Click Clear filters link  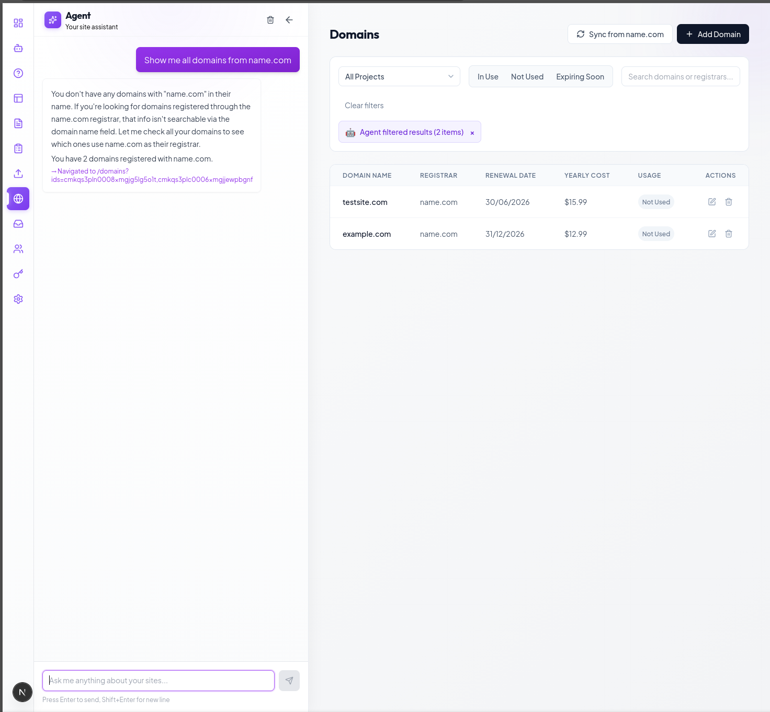[x=364, y=105]
